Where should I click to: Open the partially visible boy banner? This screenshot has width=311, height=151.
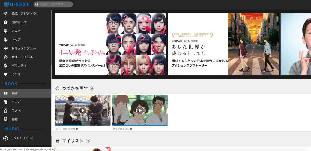[296, 44]
